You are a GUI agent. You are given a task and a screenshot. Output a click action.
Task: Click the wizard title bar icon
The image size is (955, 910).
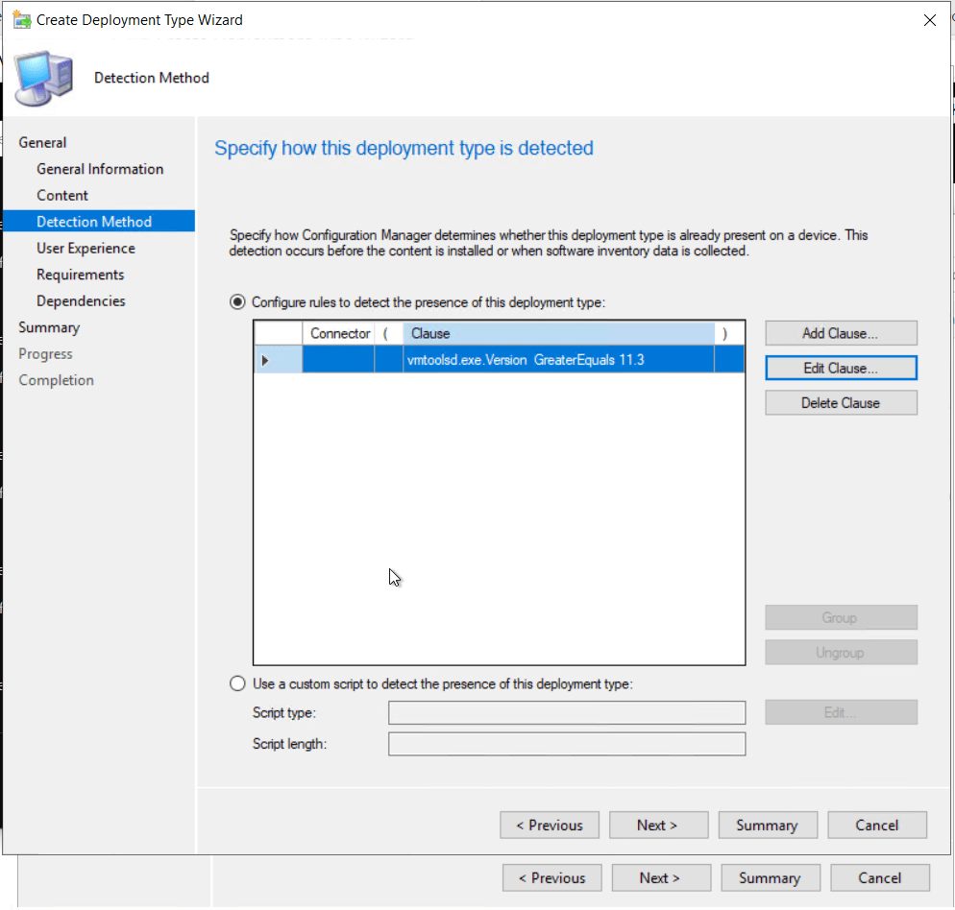click(x=20, y=20)
